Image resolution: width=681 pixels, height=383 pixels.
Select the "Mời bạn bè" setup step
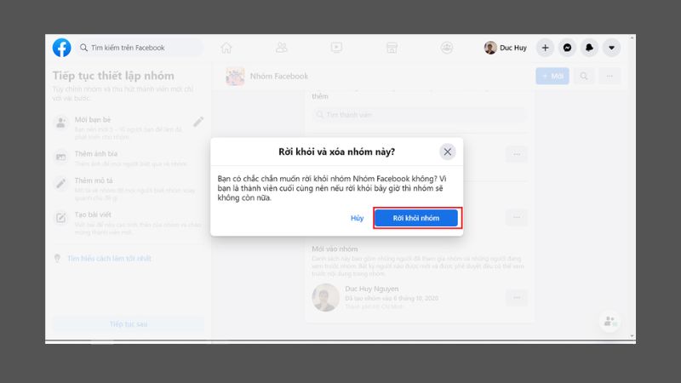pyautogui.click(x=129, y=128)
